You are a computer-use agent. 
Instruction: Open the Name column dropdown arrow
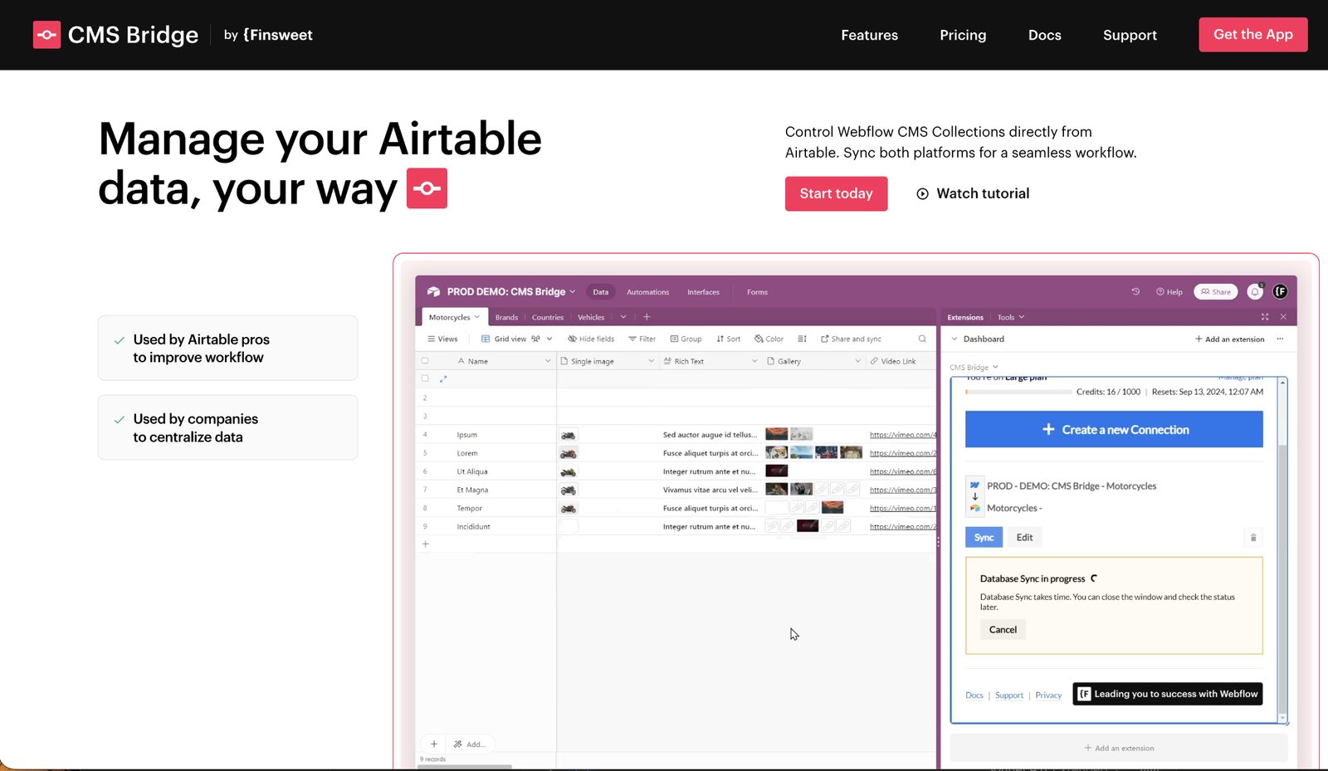548,361
